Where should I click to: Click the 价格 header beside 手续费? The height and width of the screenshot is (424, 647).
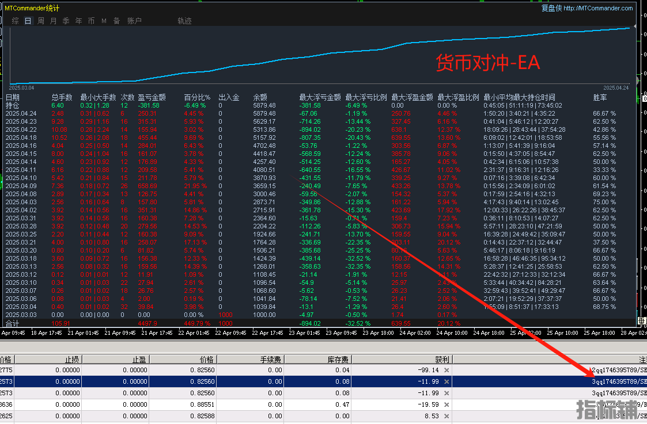pos(183,360)
